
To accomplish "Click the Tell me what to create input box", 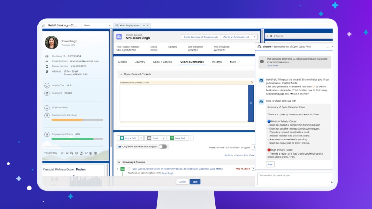I will point(292,176).
